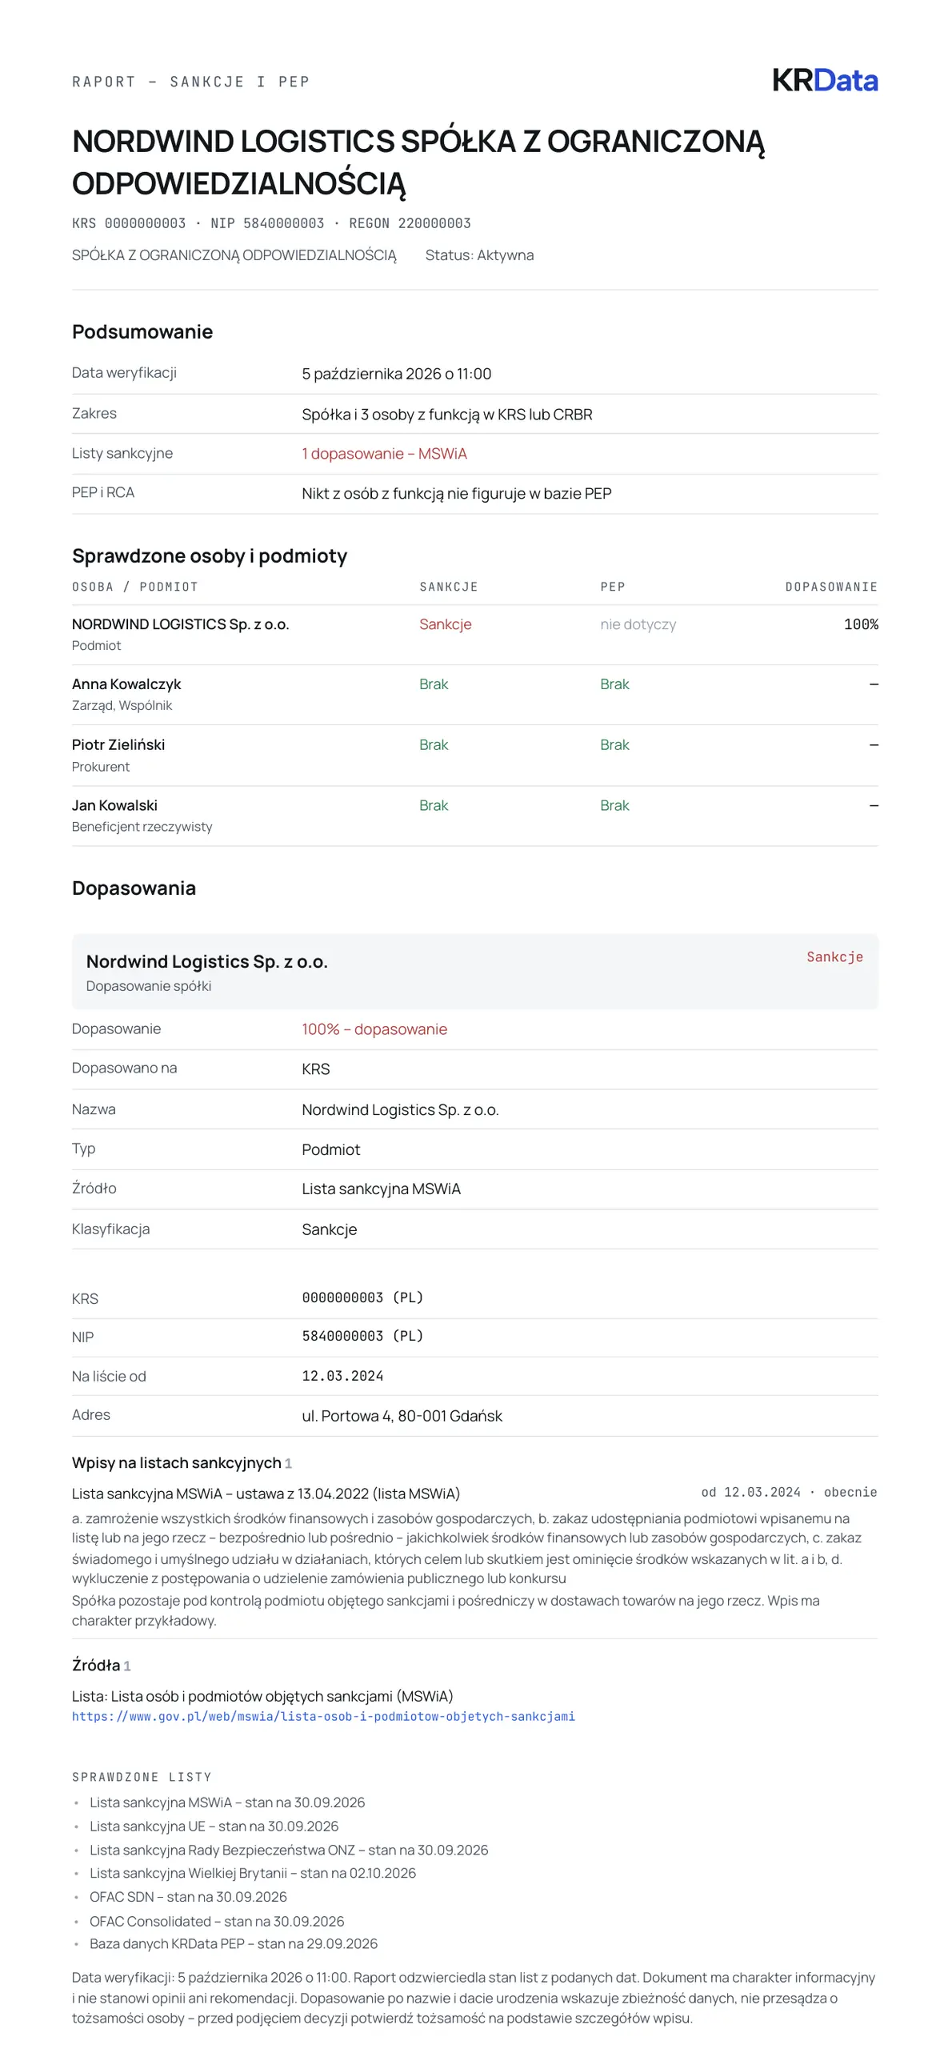The image size is (952, 2049).
Task: Click the 'Beneficjent rzeczywisty' role label
Action: click(x=142, y=827)
